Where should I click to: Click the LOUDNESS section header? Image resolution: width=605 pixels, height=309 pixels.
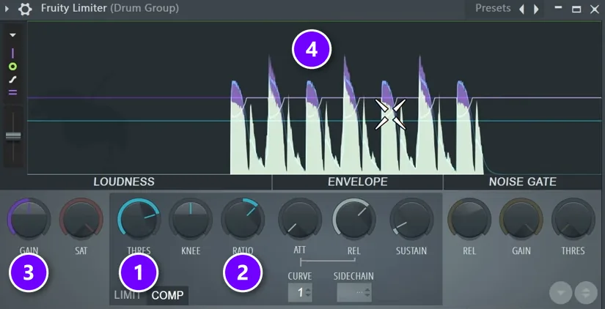(124, 182)
